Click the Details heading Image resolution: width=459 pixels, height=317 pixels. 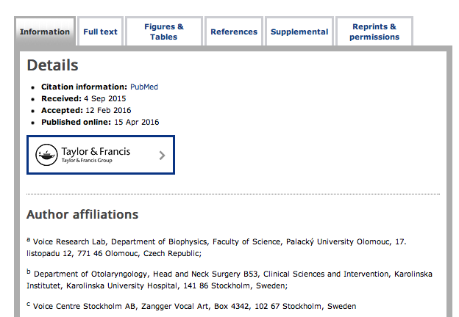(52, 65)
